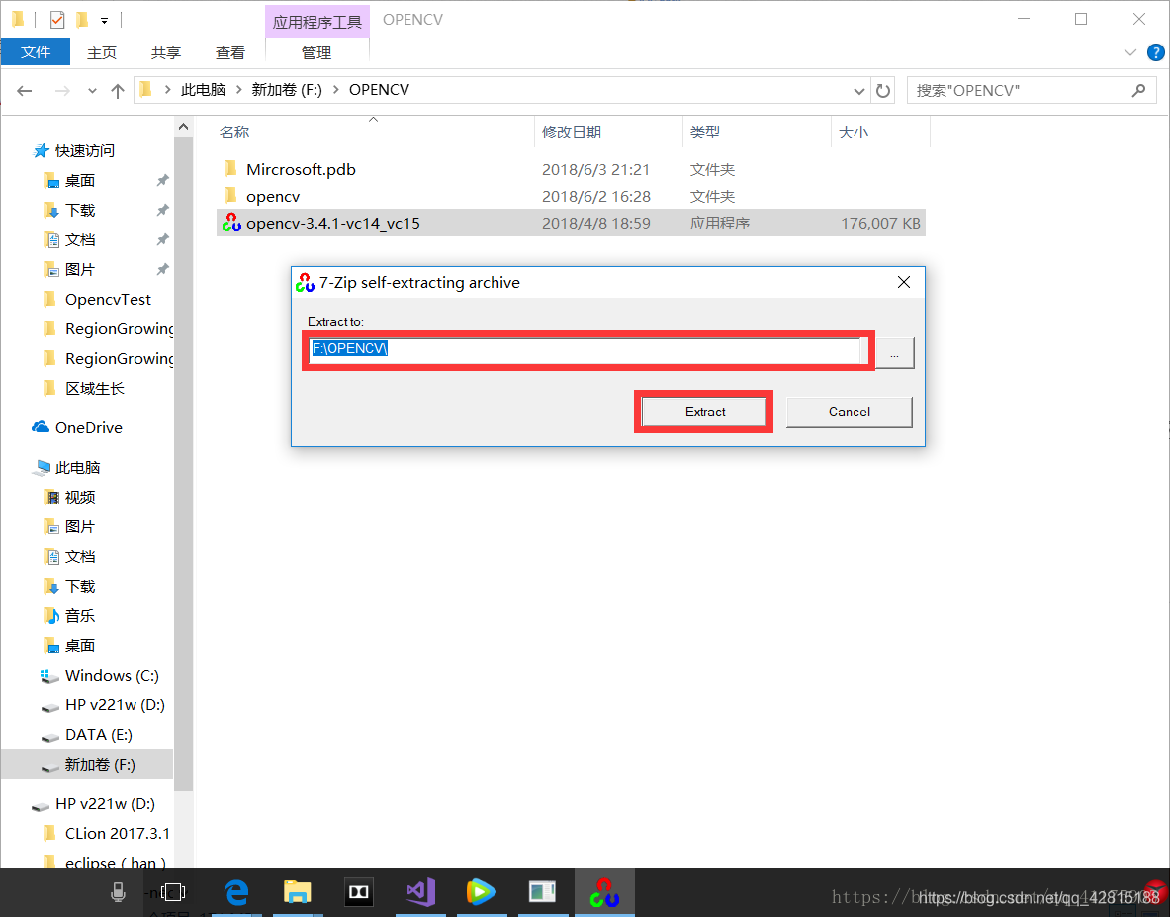Close the 7-Zip self-extracting archive dialog

pos(904,282)
